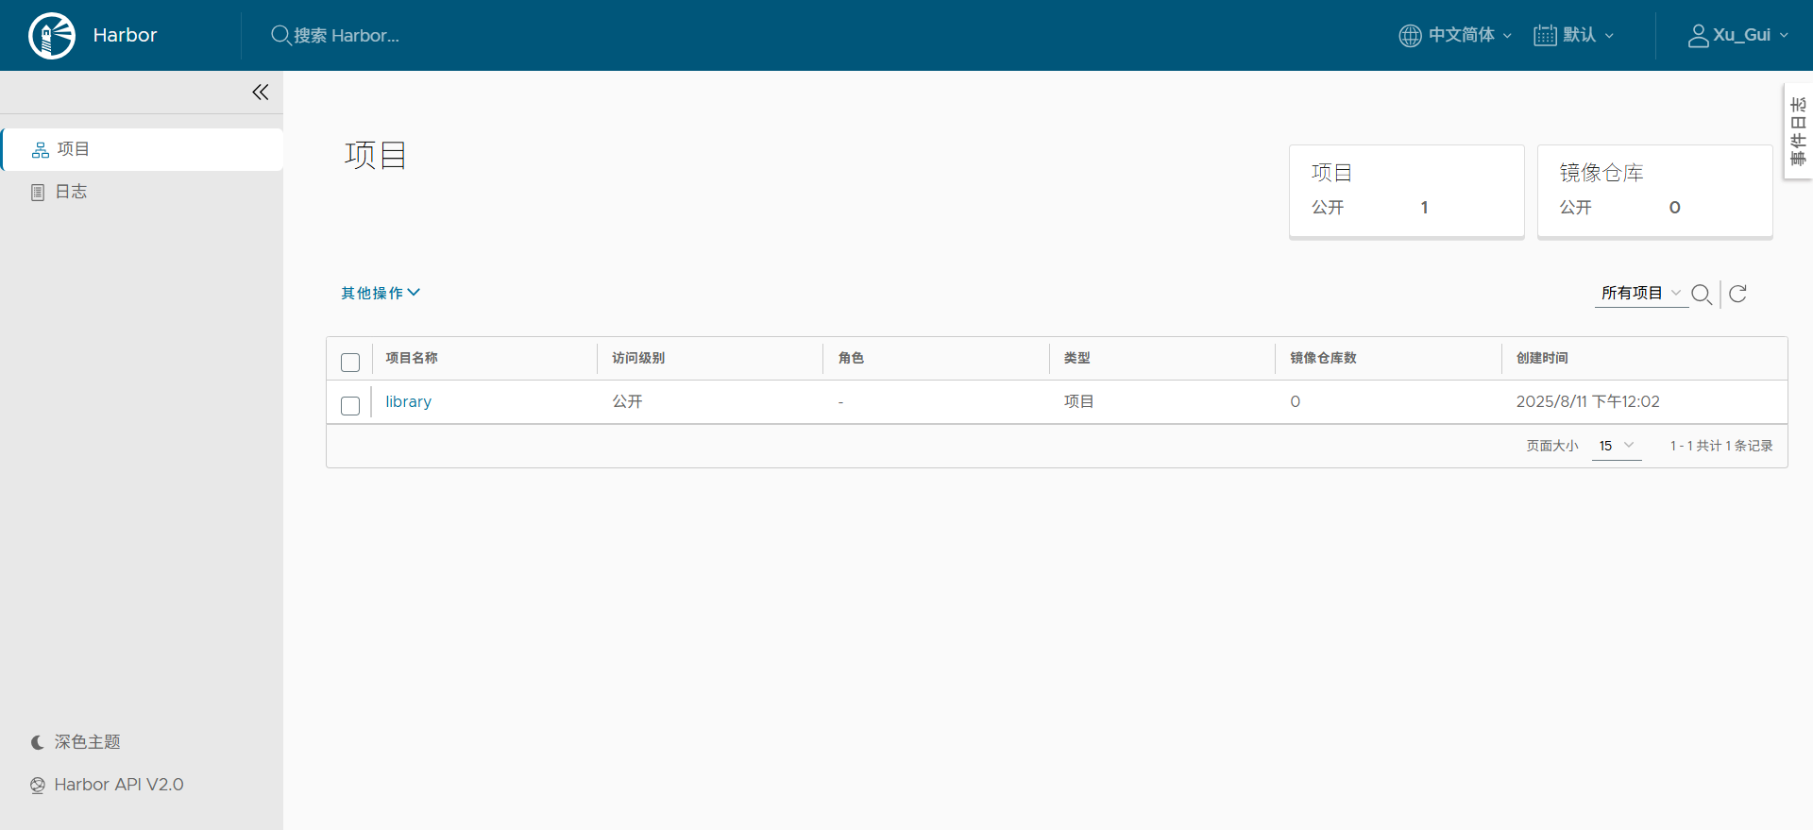Image resolution: width=1813 pixels, height=830 pixels.
Task: Open the Xu_Gui user menu
Action: (1738, 35)
